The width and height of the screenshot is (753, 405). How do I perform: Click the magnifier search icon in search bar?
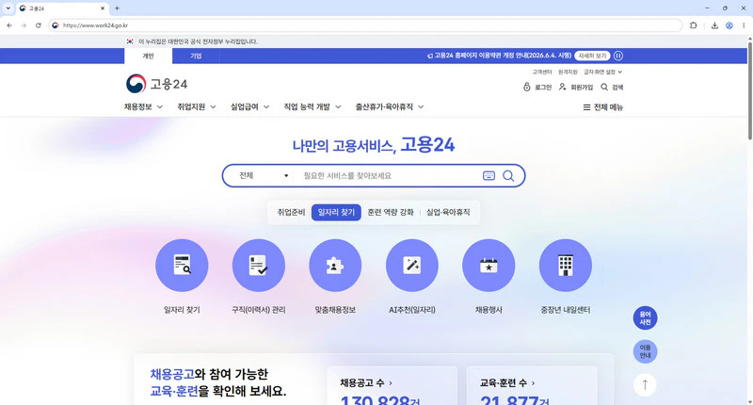pyautogui.click(x=508, y=176)
